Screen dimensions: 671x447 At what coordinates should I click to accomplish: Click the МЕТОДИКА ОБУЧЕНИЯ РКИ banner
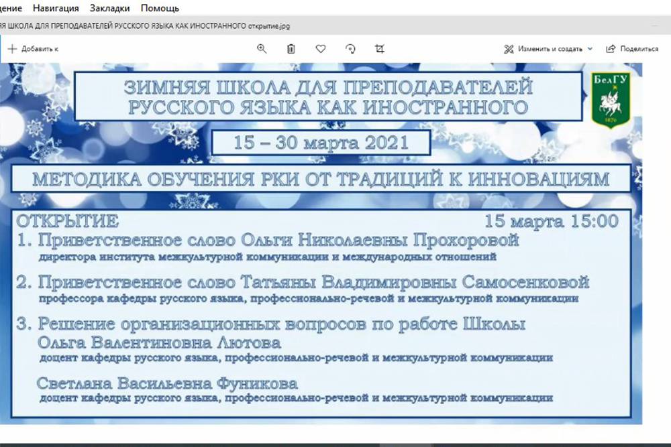pyautogui.click(x=321, y=179)
